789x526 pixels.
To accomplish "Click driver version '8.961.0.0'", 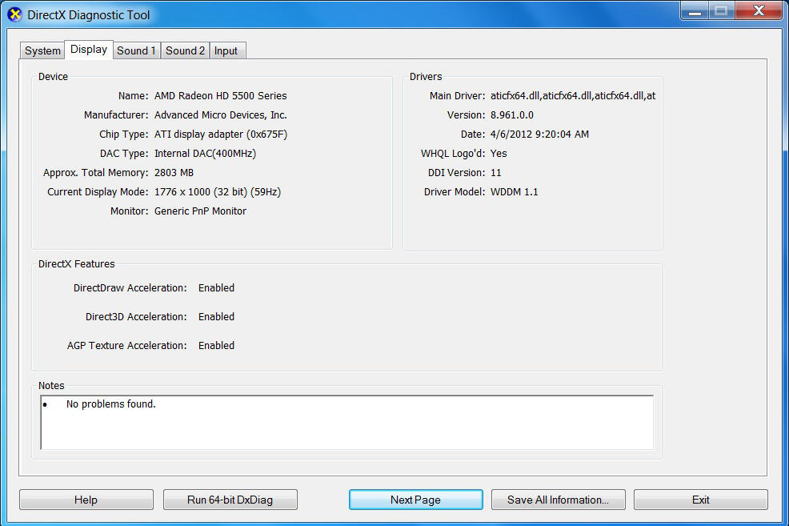I will tap(512, 114).
